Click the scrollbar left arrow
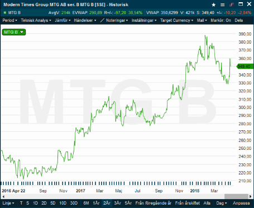Image resolution: width=254 pixels, height=208 pixels. point(3,196)
